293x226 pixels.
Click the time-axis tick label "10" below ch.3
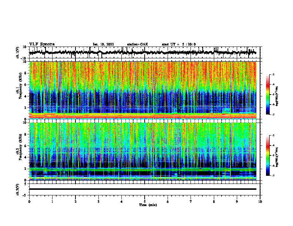tap(260, 202)
